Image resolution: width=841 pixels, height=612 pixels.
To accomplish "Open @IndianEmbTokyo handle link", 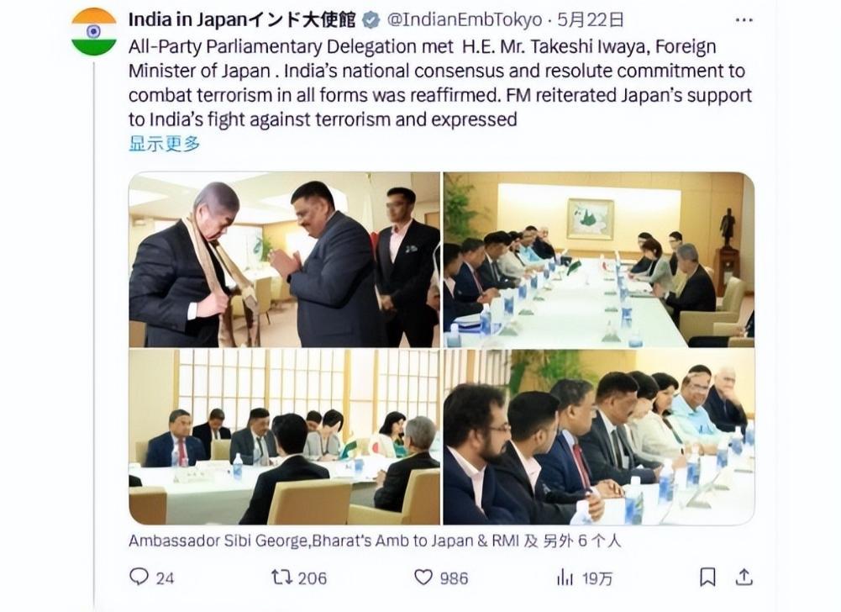I will click(464, 20).
